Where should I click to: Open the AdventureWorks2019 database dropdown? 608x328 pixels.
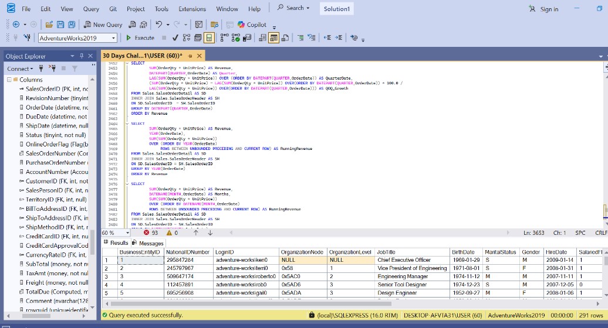[113, 38]
